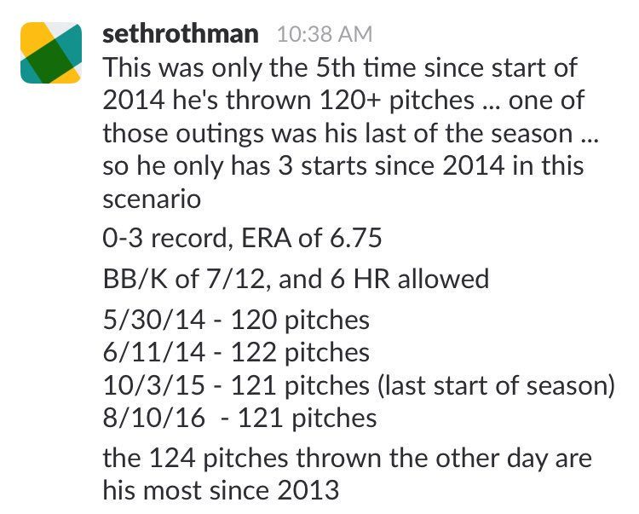Click the "the 124 pitches thrown" line
This screenshot has height=514, width=639.
point(348,459)
